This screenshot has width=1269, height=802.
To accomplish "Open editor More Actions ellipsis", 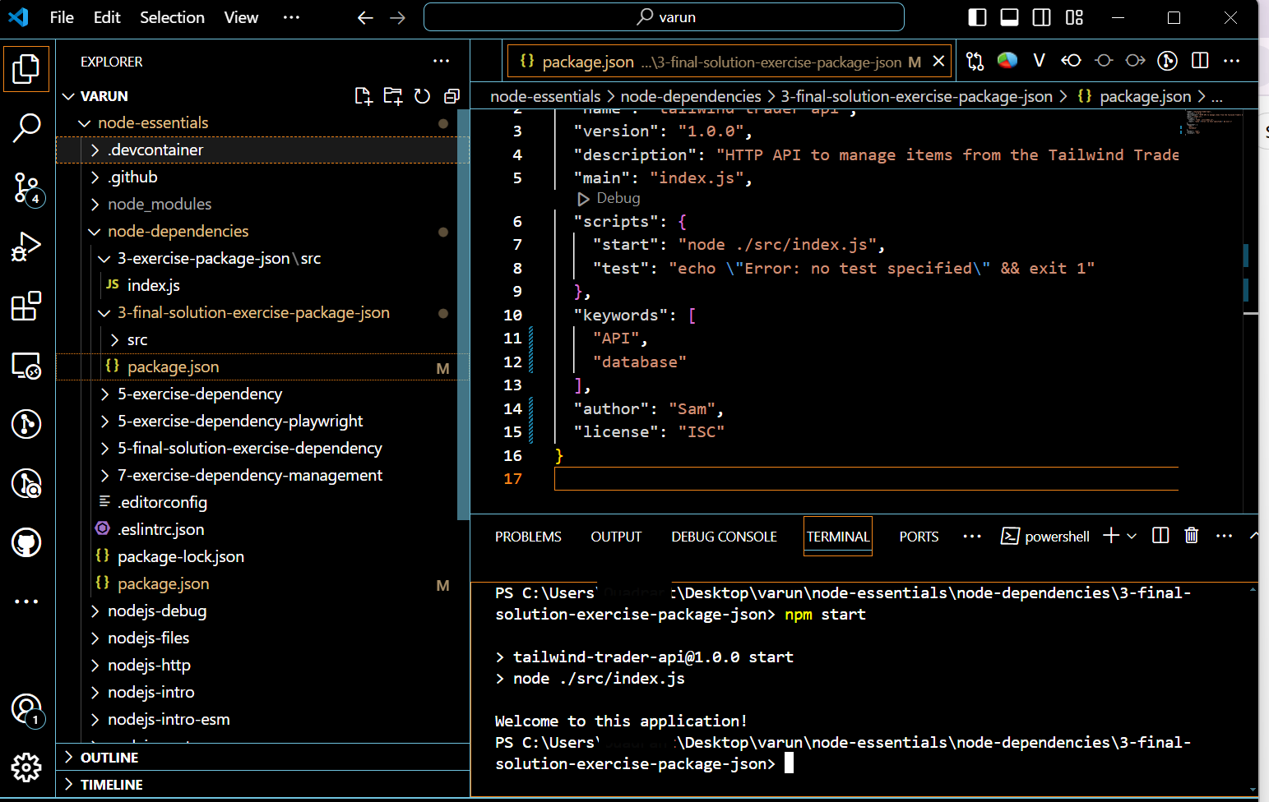I will (1231, 60).
